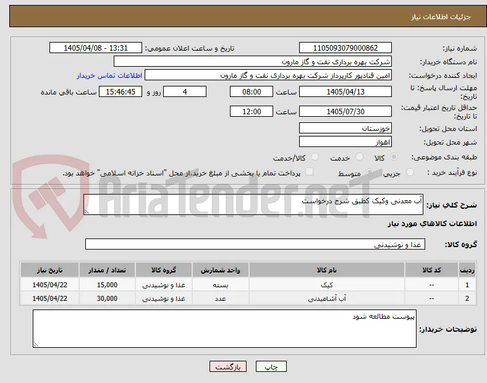This screenshot has width=487, height=383.
Task: Click the general description textarea شرح کلی نیاز
Action: point(253,204)
